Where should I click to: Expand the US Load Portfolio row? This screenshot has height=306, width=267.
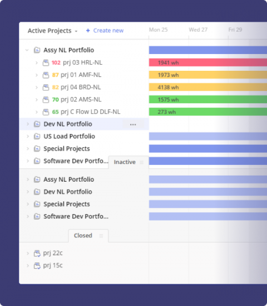pos(28,136)
